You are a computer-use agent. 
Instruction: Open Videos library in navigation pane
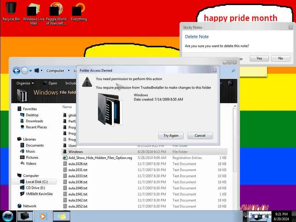[x=28, y=163]
